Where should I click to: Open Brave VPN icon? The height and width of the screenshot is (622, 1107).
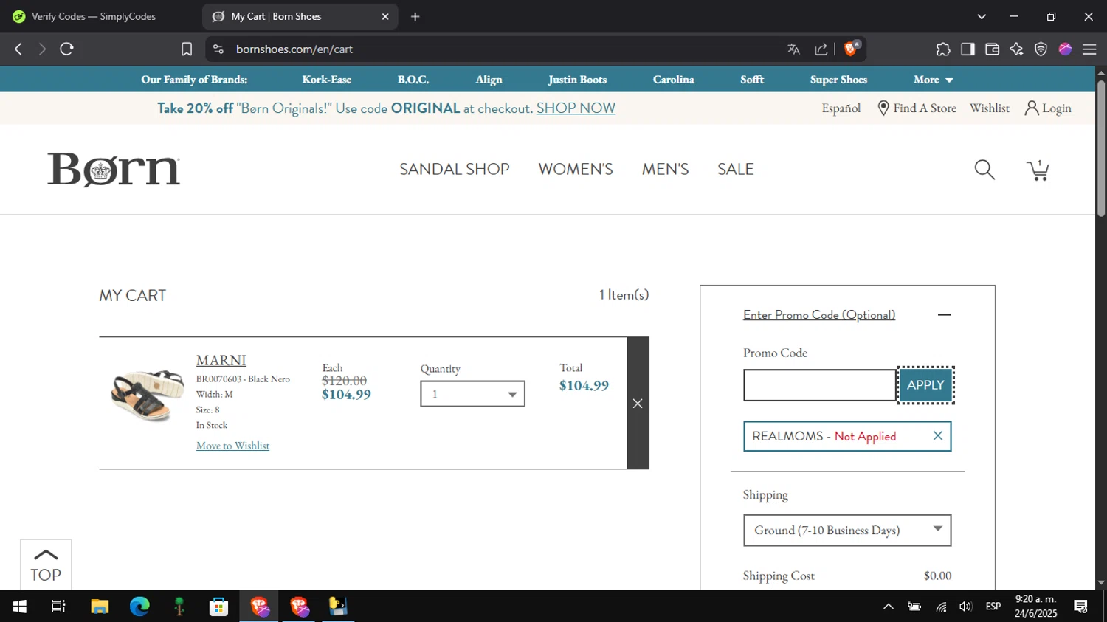1041,49
